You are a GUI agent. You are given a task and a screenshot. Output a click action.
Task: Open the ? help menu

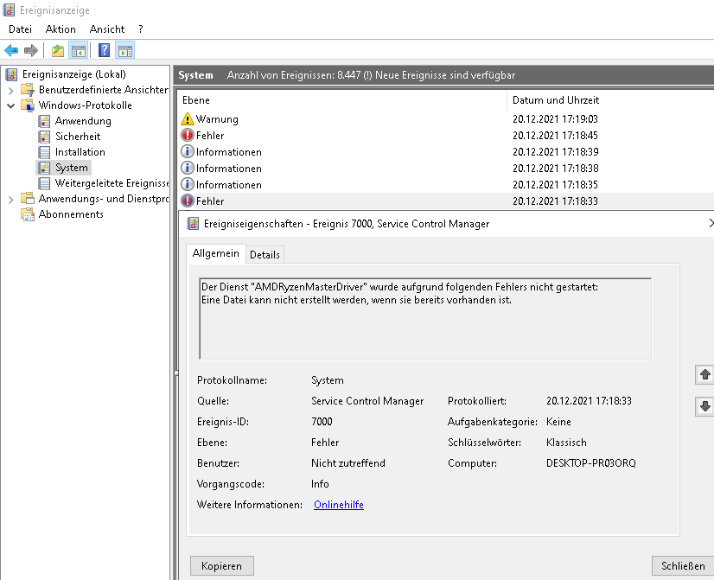(x=141, y=29)
